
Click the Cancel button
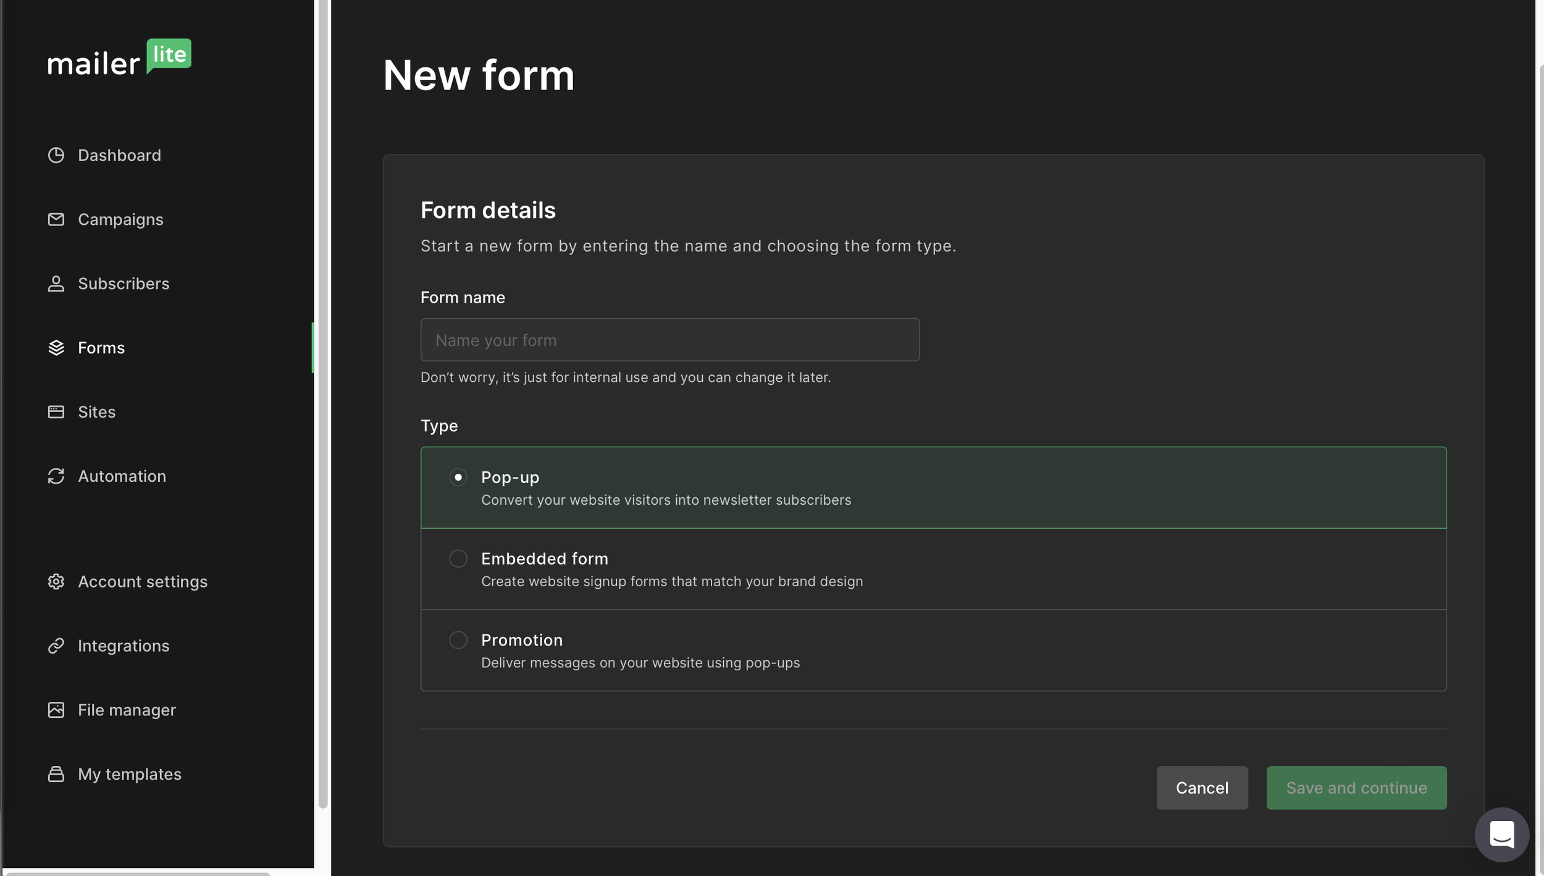pos(1201,788)
